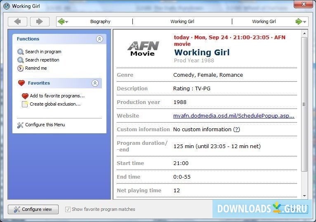Click the Search repetition magnifier icon
Screen dimensions: 316x222
click(21, 60)
